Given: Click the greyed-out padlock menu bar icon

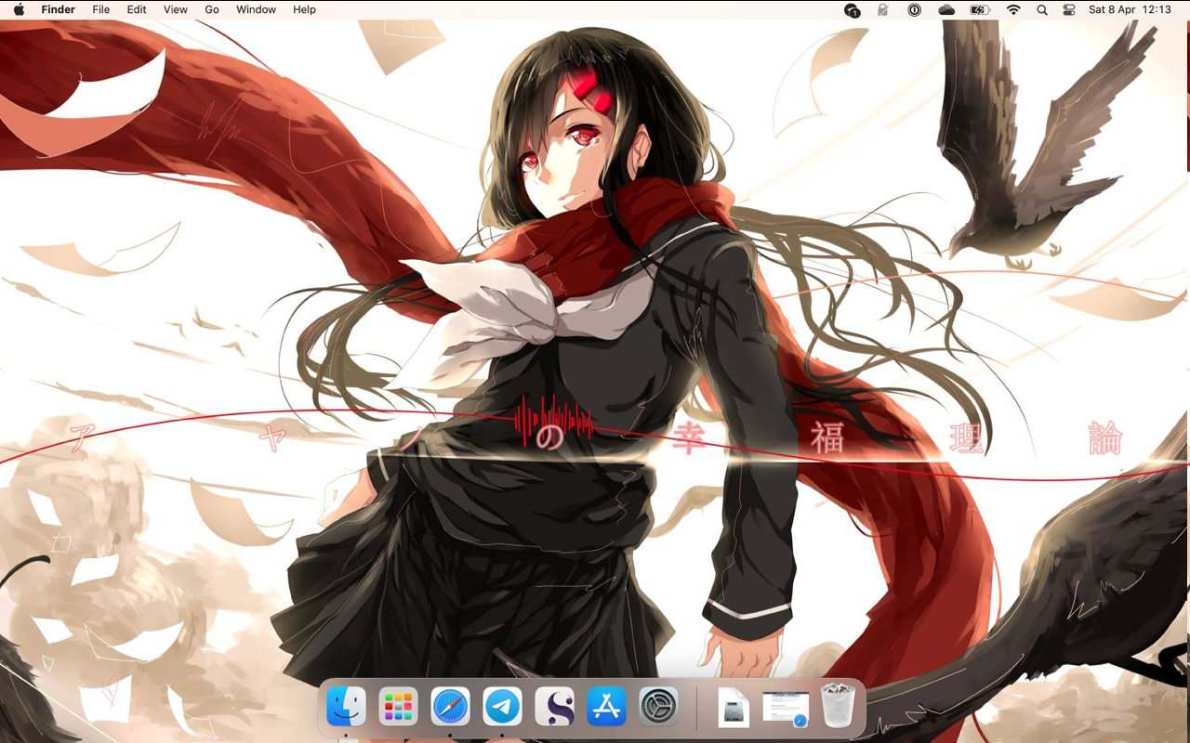Looking at the screenshot, I should [x=883, y=9].
